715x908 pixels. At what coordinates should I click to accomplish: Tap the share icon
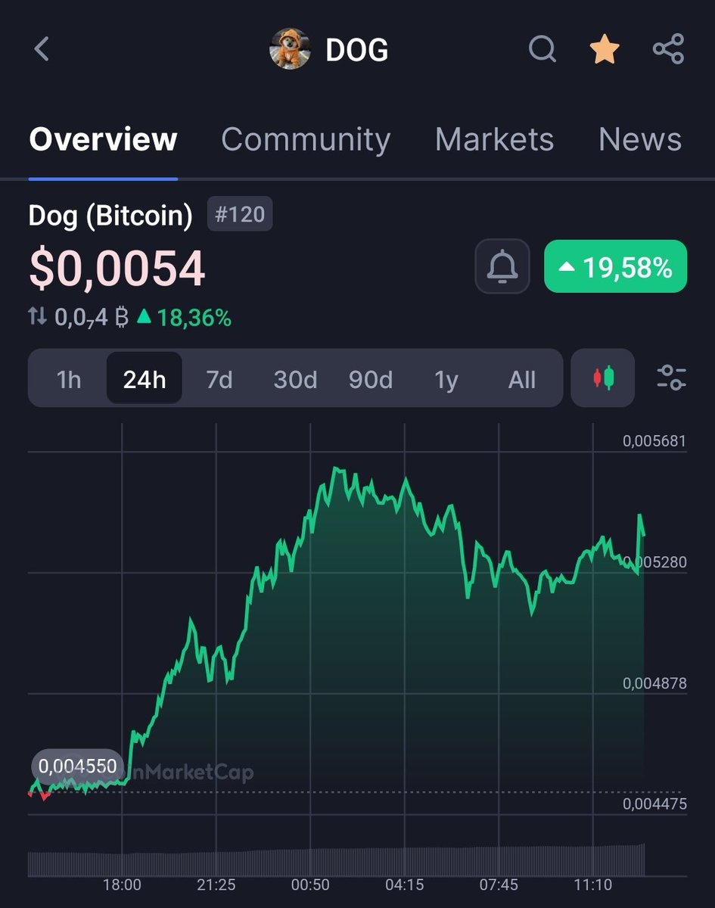[x=668, y=50]
